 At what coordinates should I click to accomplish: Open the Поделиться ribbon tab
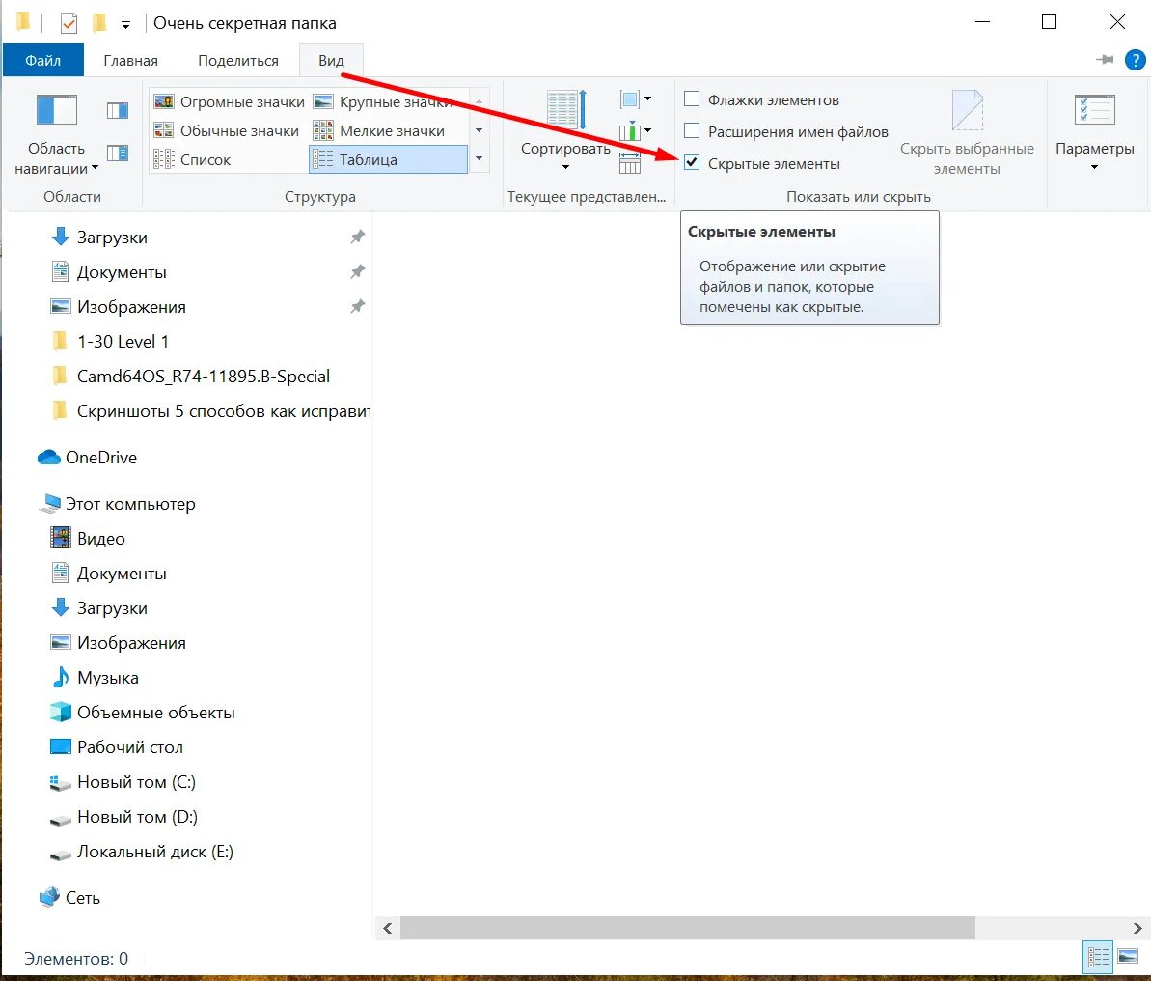[238, 60]
